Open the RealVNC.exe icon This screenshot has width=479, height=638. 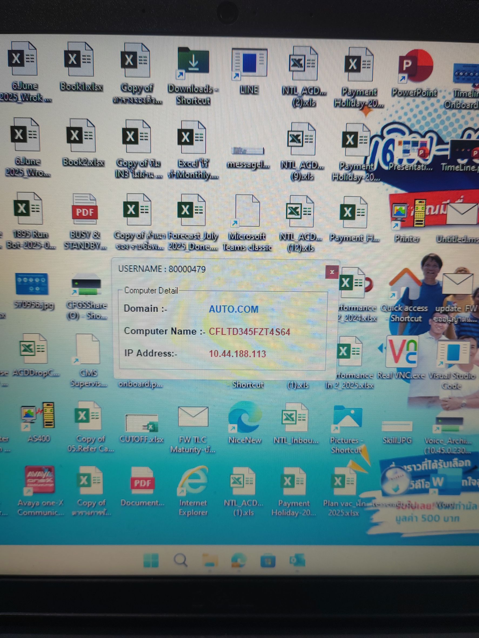click(x=401, y=352)
